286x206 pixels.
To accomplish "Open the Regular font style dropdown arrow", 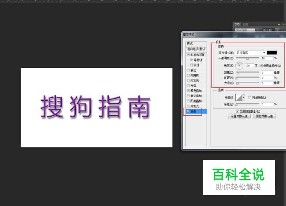I will coord(277,30).
